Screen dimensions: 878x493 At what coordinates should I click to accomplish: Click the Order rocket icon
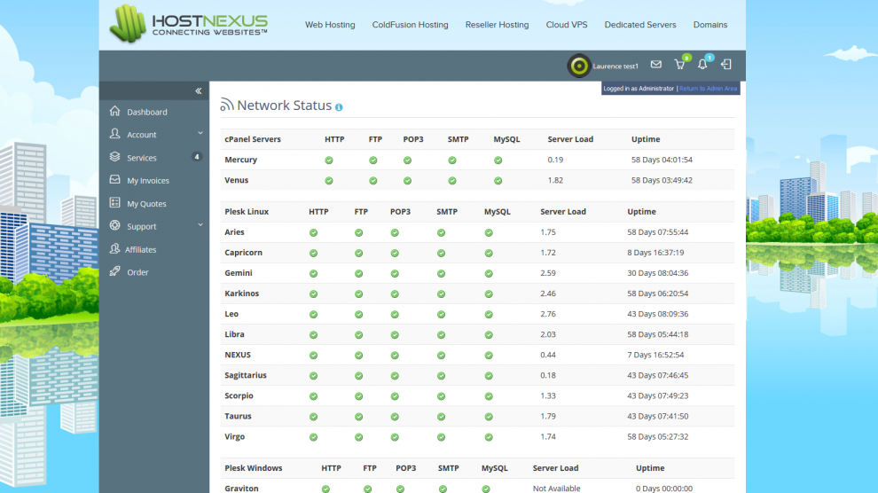[x=114, y=271]
